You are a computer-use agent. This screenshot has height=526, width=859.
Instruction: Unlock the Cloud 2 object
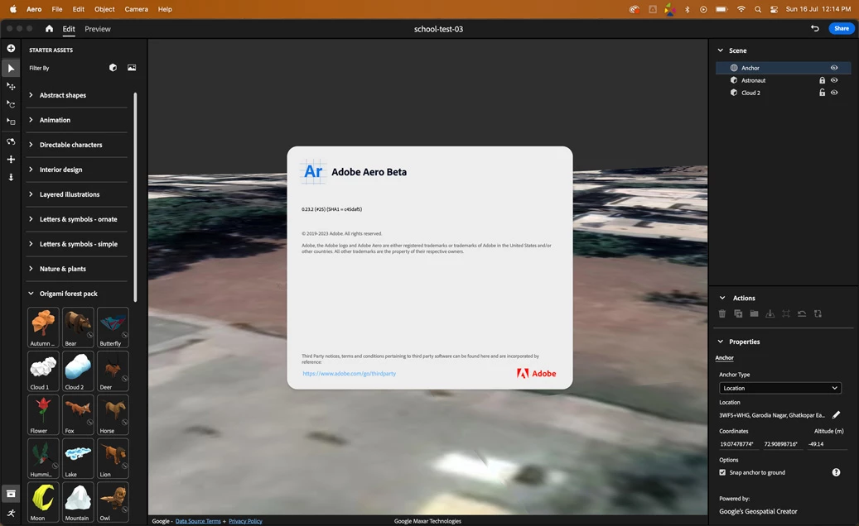pyautogui.click(x=822, y=93)
